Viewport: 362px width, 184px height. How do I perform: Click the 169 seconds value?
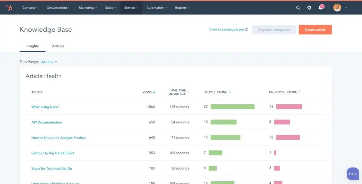[x=179, y=153]
